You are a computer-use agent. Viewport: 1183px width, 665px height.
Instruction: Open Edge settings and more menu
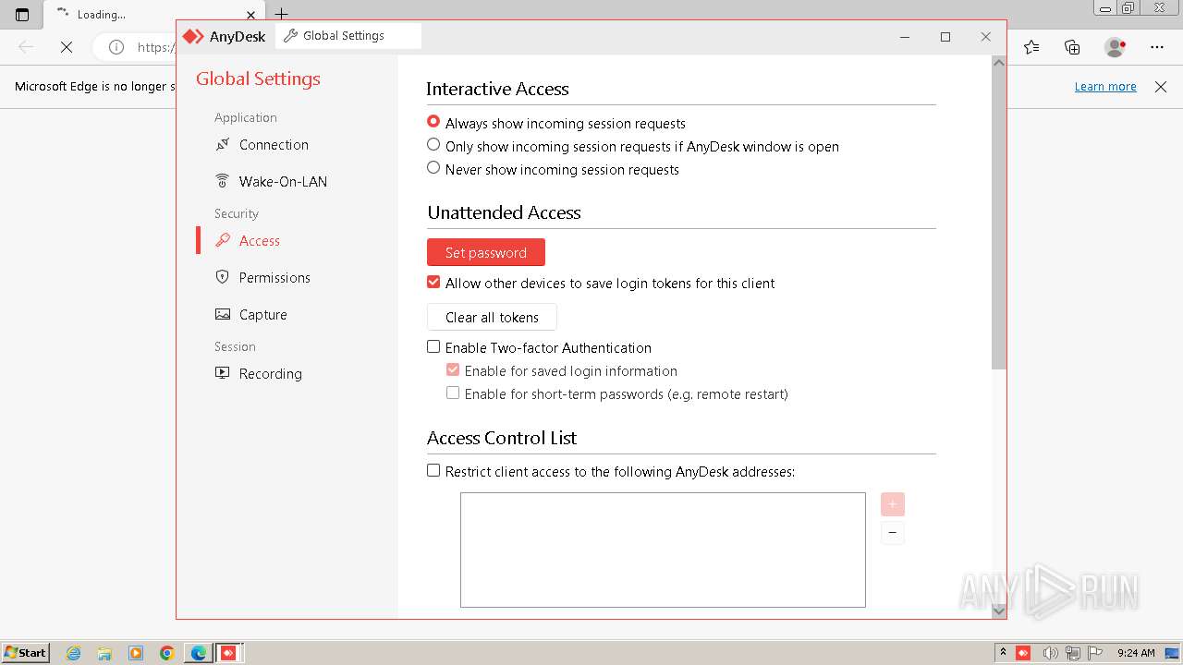click(x=1157, y=46)
